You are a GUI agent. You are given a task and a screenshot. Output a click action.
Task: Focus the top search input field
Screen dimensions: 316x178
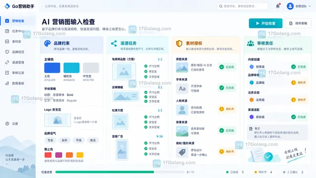coord(242,6)
